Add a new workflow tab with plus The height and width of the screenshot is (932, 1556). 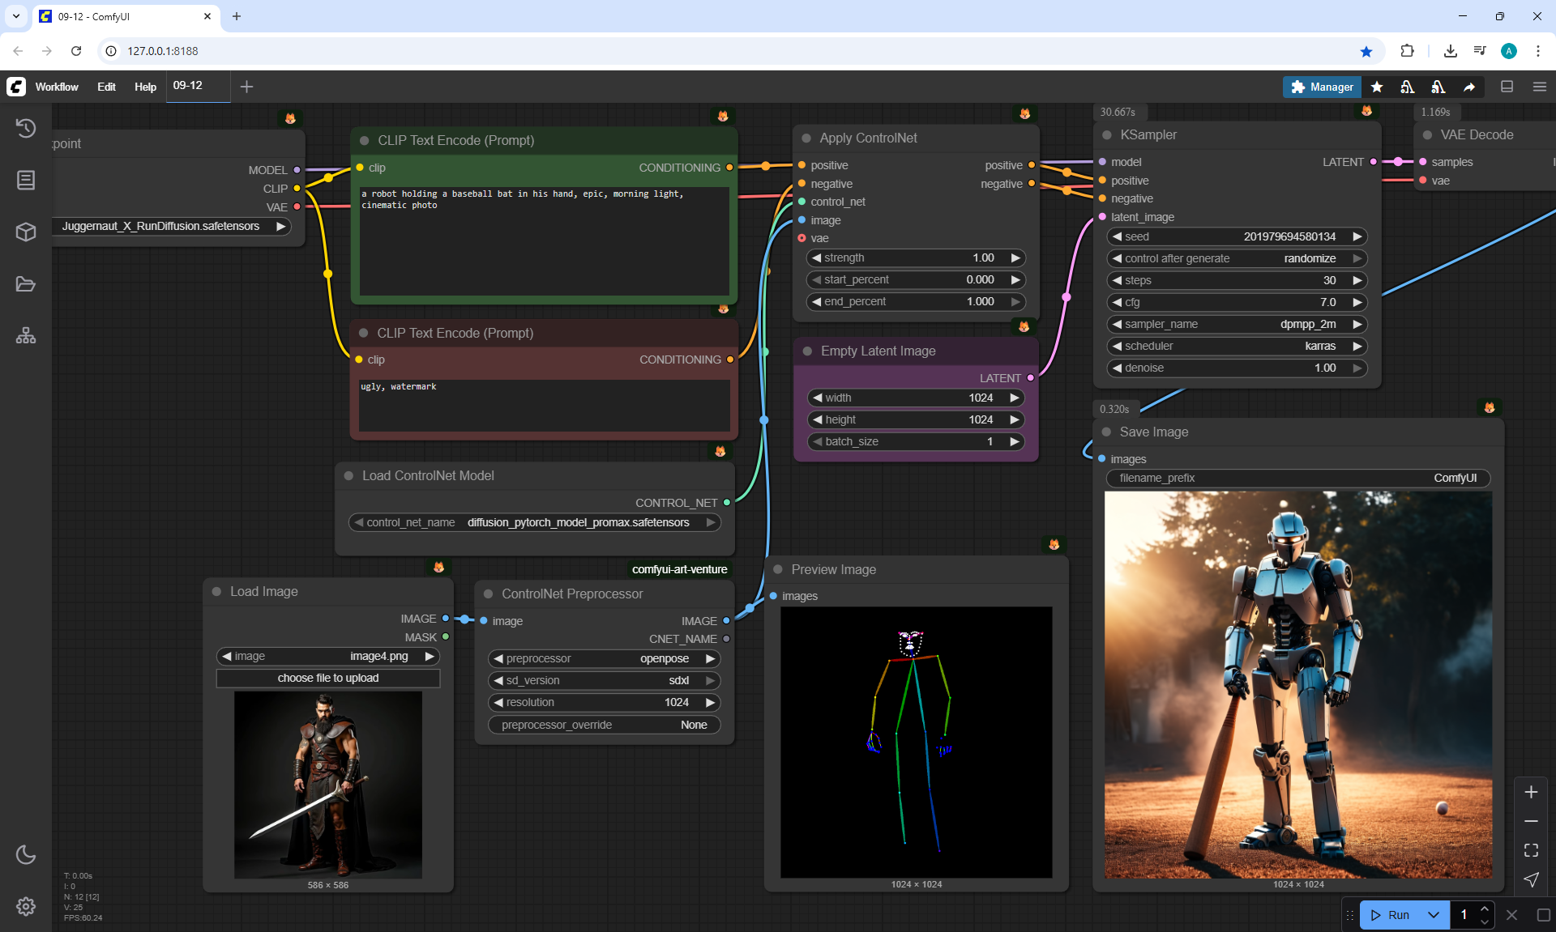pos(247,87)
